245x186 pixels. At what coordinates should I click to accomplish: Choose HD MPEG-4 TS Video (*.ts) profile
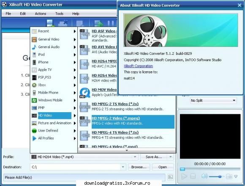pos(127,135)
